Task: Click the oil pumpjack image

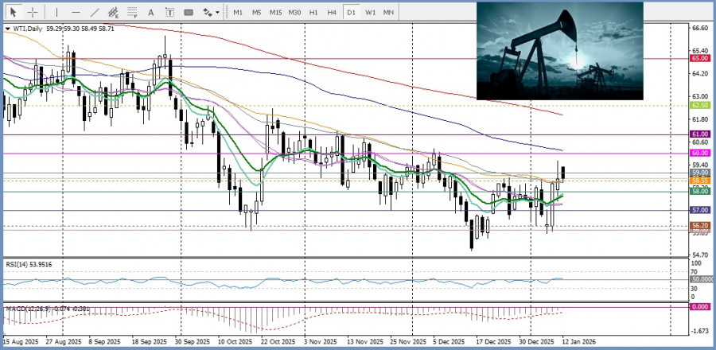Action: click(x=559, y=50)
